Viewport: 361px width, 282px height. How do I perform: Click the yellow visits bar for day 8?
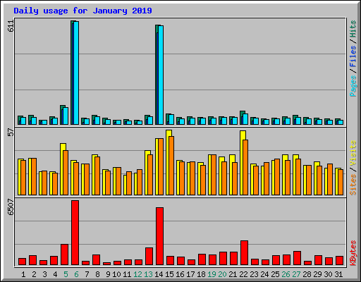(94, 175)
